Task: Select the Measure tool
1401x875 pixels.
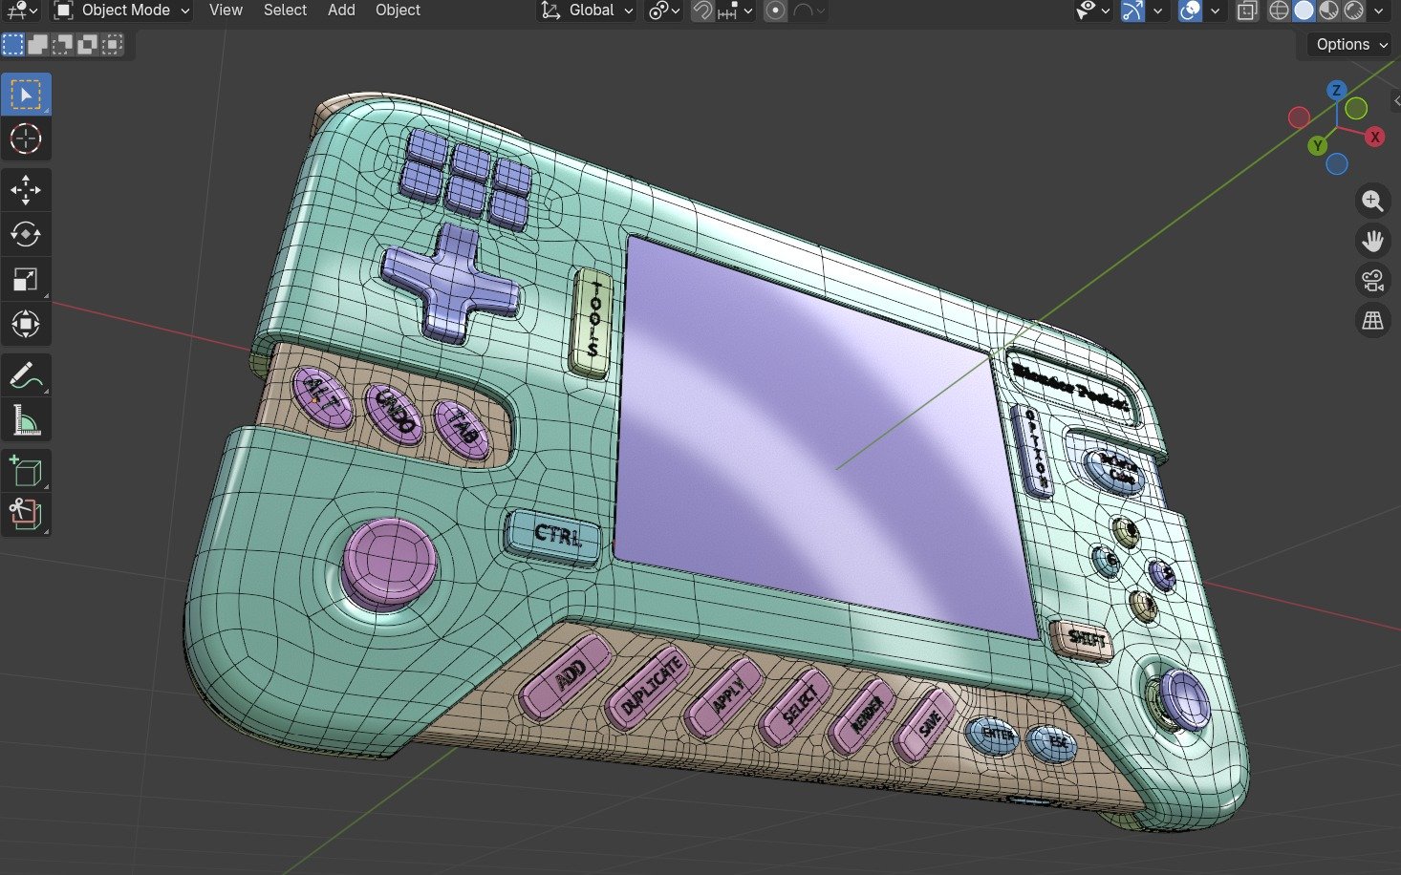Action: coord(26,420)
